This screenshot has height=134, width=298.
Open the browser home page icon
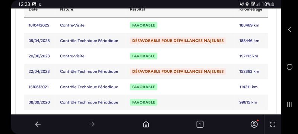point(146,124)
